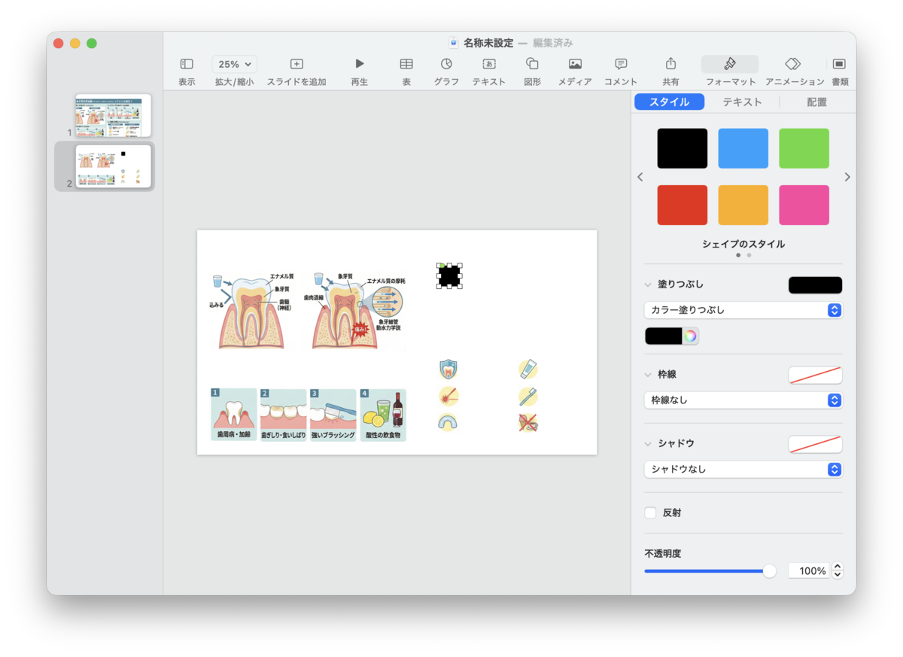This screenshot has width=903, height=657.
Task: Enable the 反射 reflection checkbox
Action: [650, 513]
